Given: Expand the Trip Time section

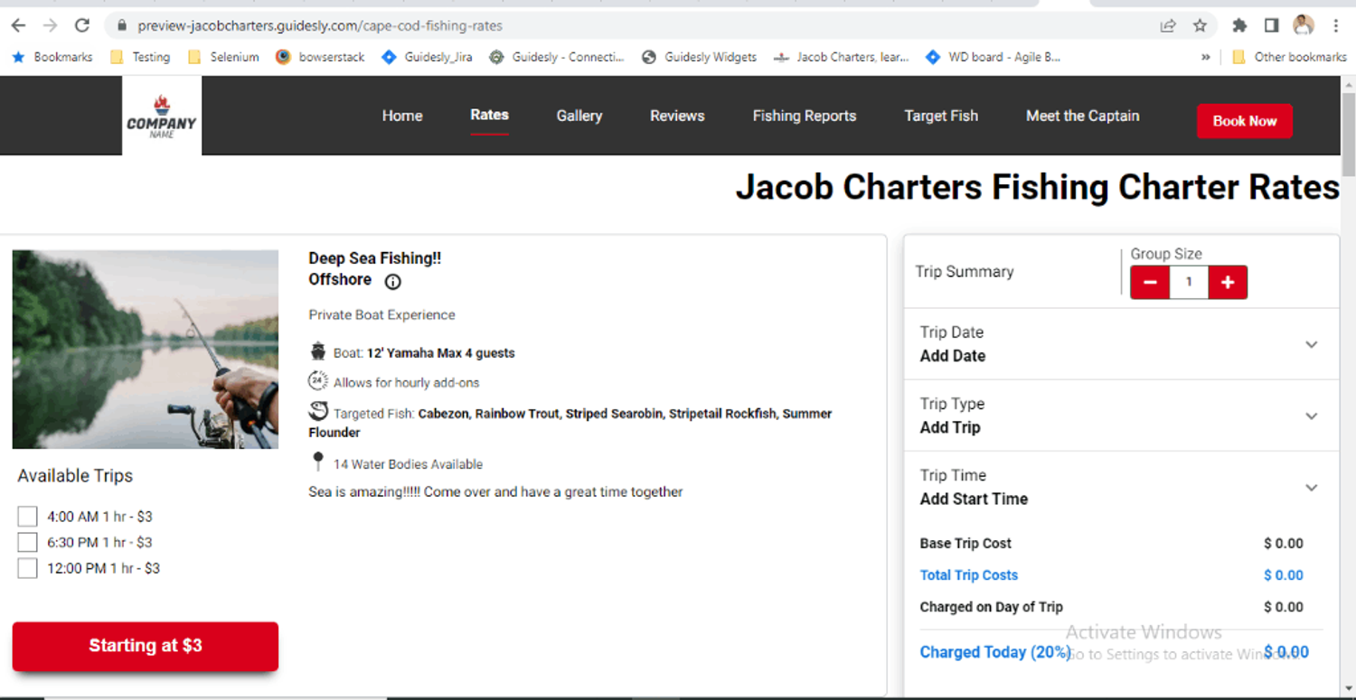Looking at the screenshot, I should [1122, 487].
